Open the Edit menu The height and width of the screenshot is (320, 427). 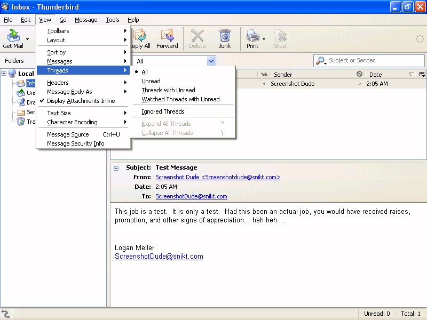click(x=26, y=20)
